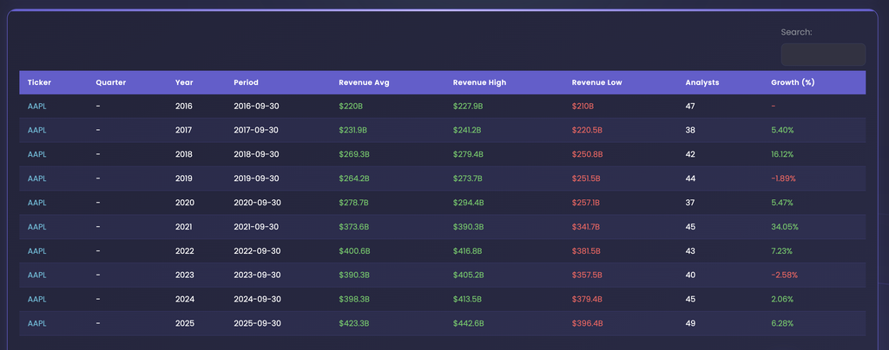Click the year cell 2024
Screen dimensions: 889x350
(x=185, y=299)
